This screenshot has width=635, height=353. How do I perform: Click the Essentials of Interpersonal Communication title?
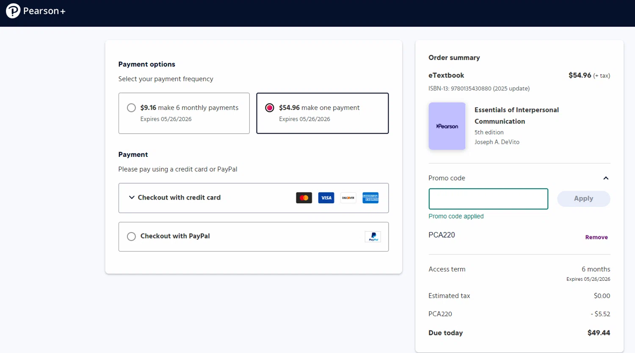click(516, 115)
